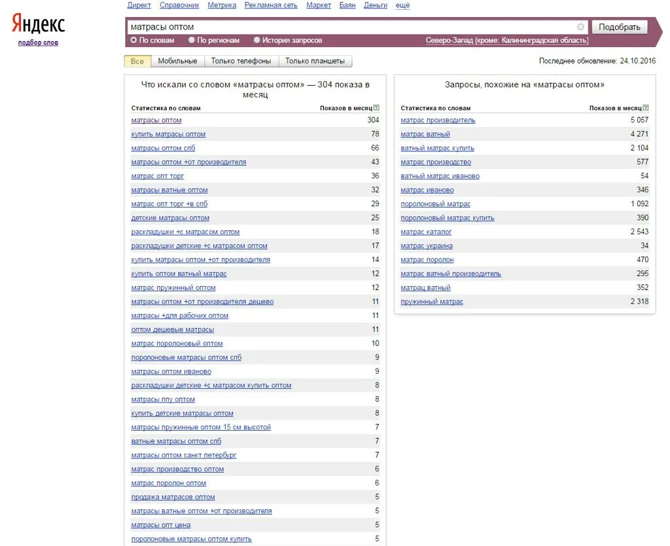Screen dimensions: 670x546
Task: Open the 'матрасы ватные оптом' link
Action: (169, 190)
